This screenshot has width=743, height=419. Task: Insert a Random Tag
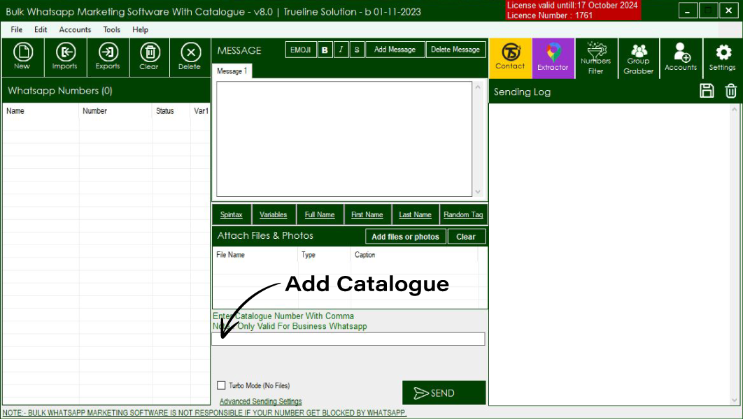click(463, 214)
